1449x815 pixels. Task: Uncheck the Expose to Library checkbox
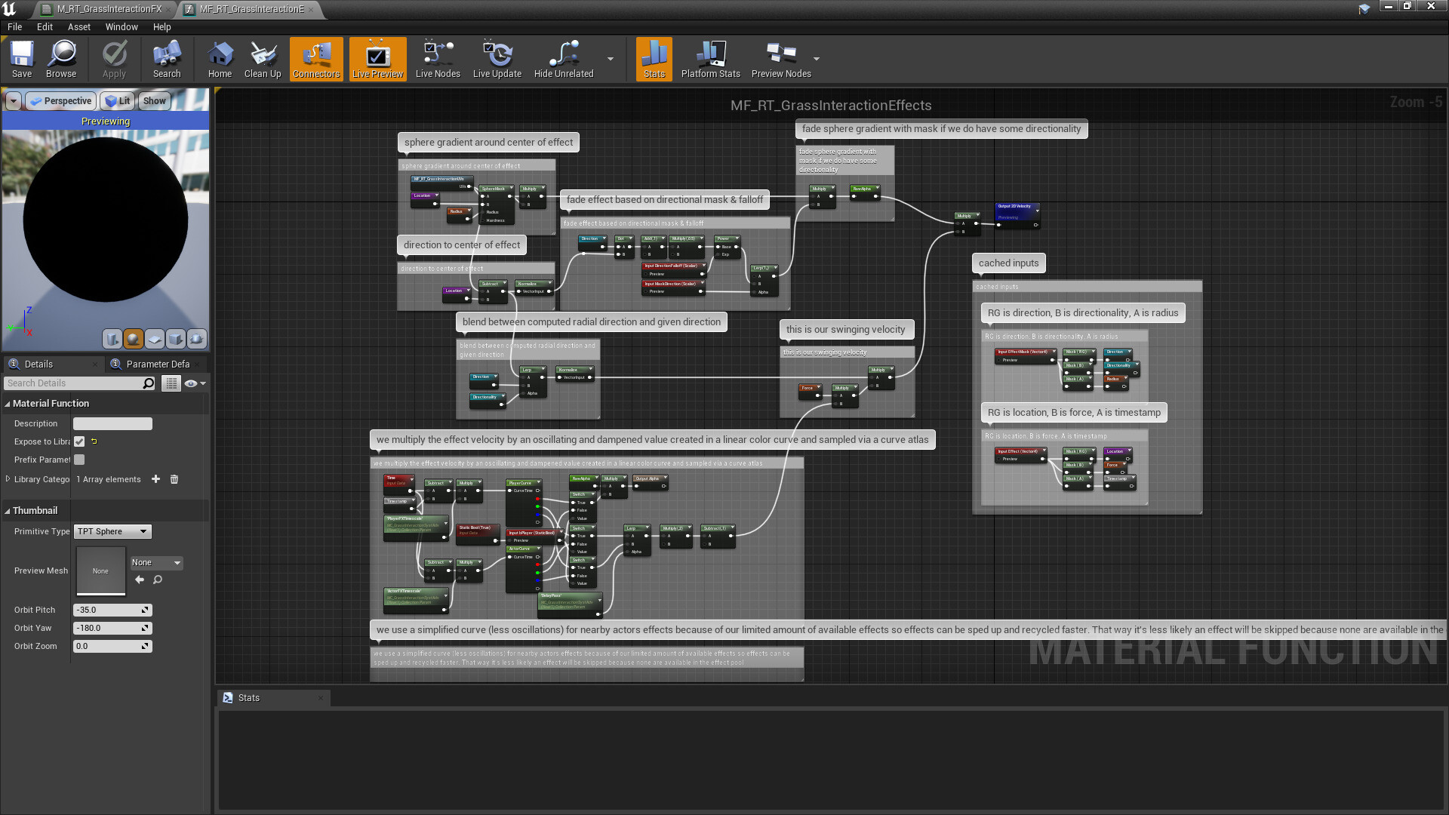click(x=79, y=441)
